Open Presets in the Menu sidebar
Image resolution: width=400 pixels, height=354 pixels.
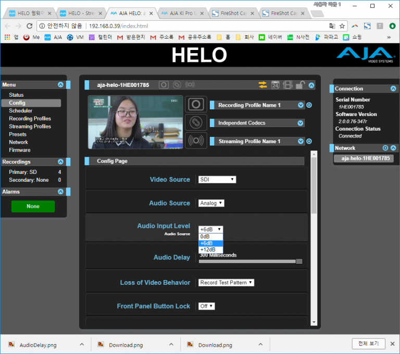(18, 134)
